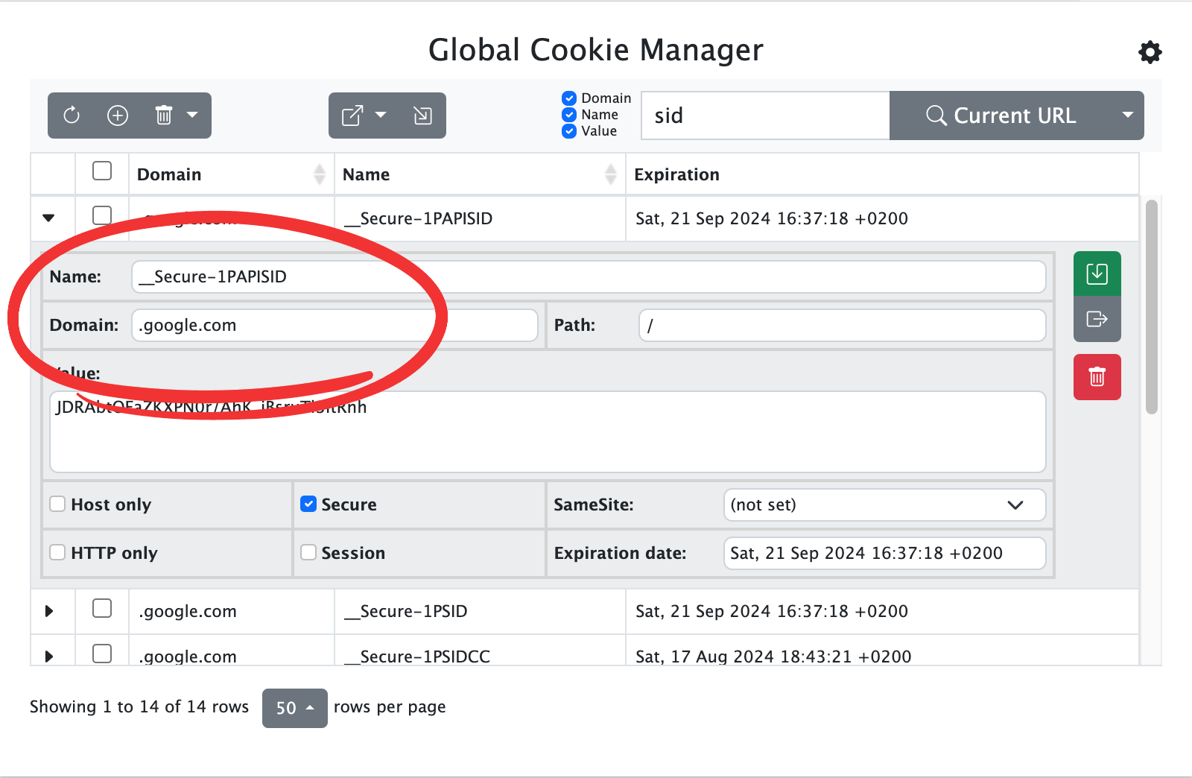Image resolution: width=1192 pixels, height=778 pixels.
Task: Click the __Secure-1PAPISID name cell in table
Action: pos(480,218)
